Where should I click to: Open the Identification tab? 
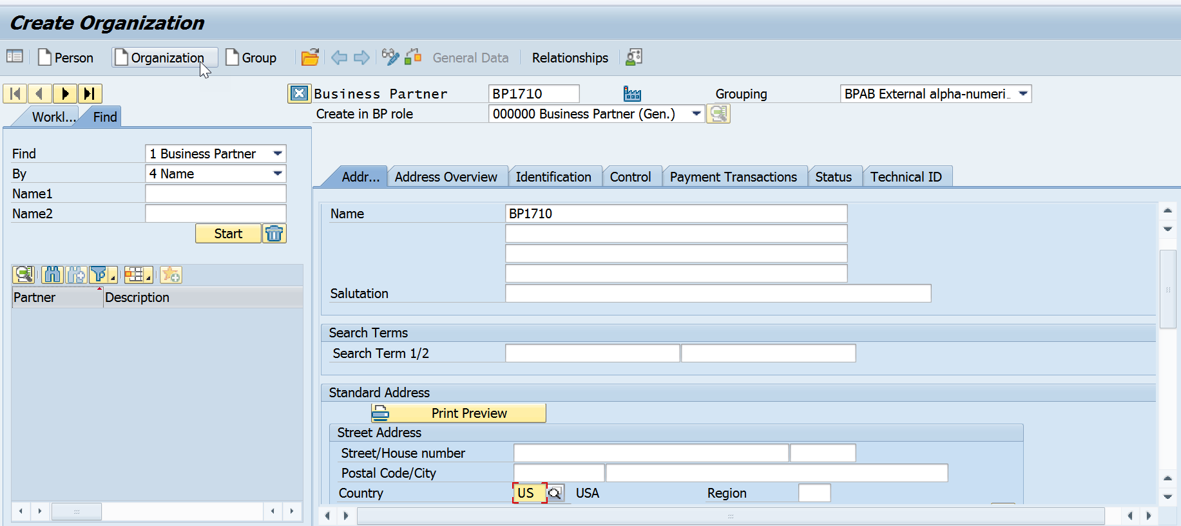pos(553,177)
